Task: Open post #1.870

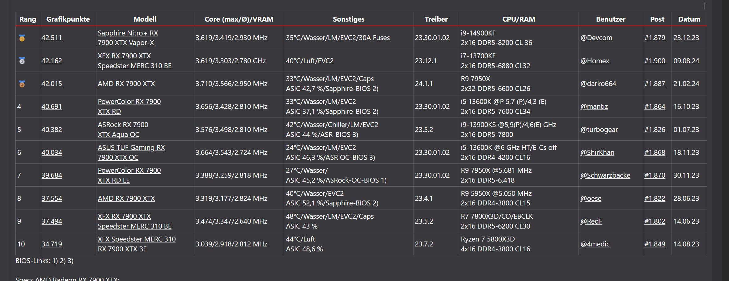Action: 655,175
